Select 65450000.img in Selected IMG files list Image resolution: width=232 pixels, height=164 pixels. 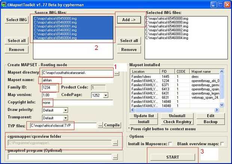(186, 18)
